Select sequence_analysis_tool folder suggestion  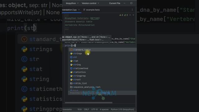[x=103, y=87]
